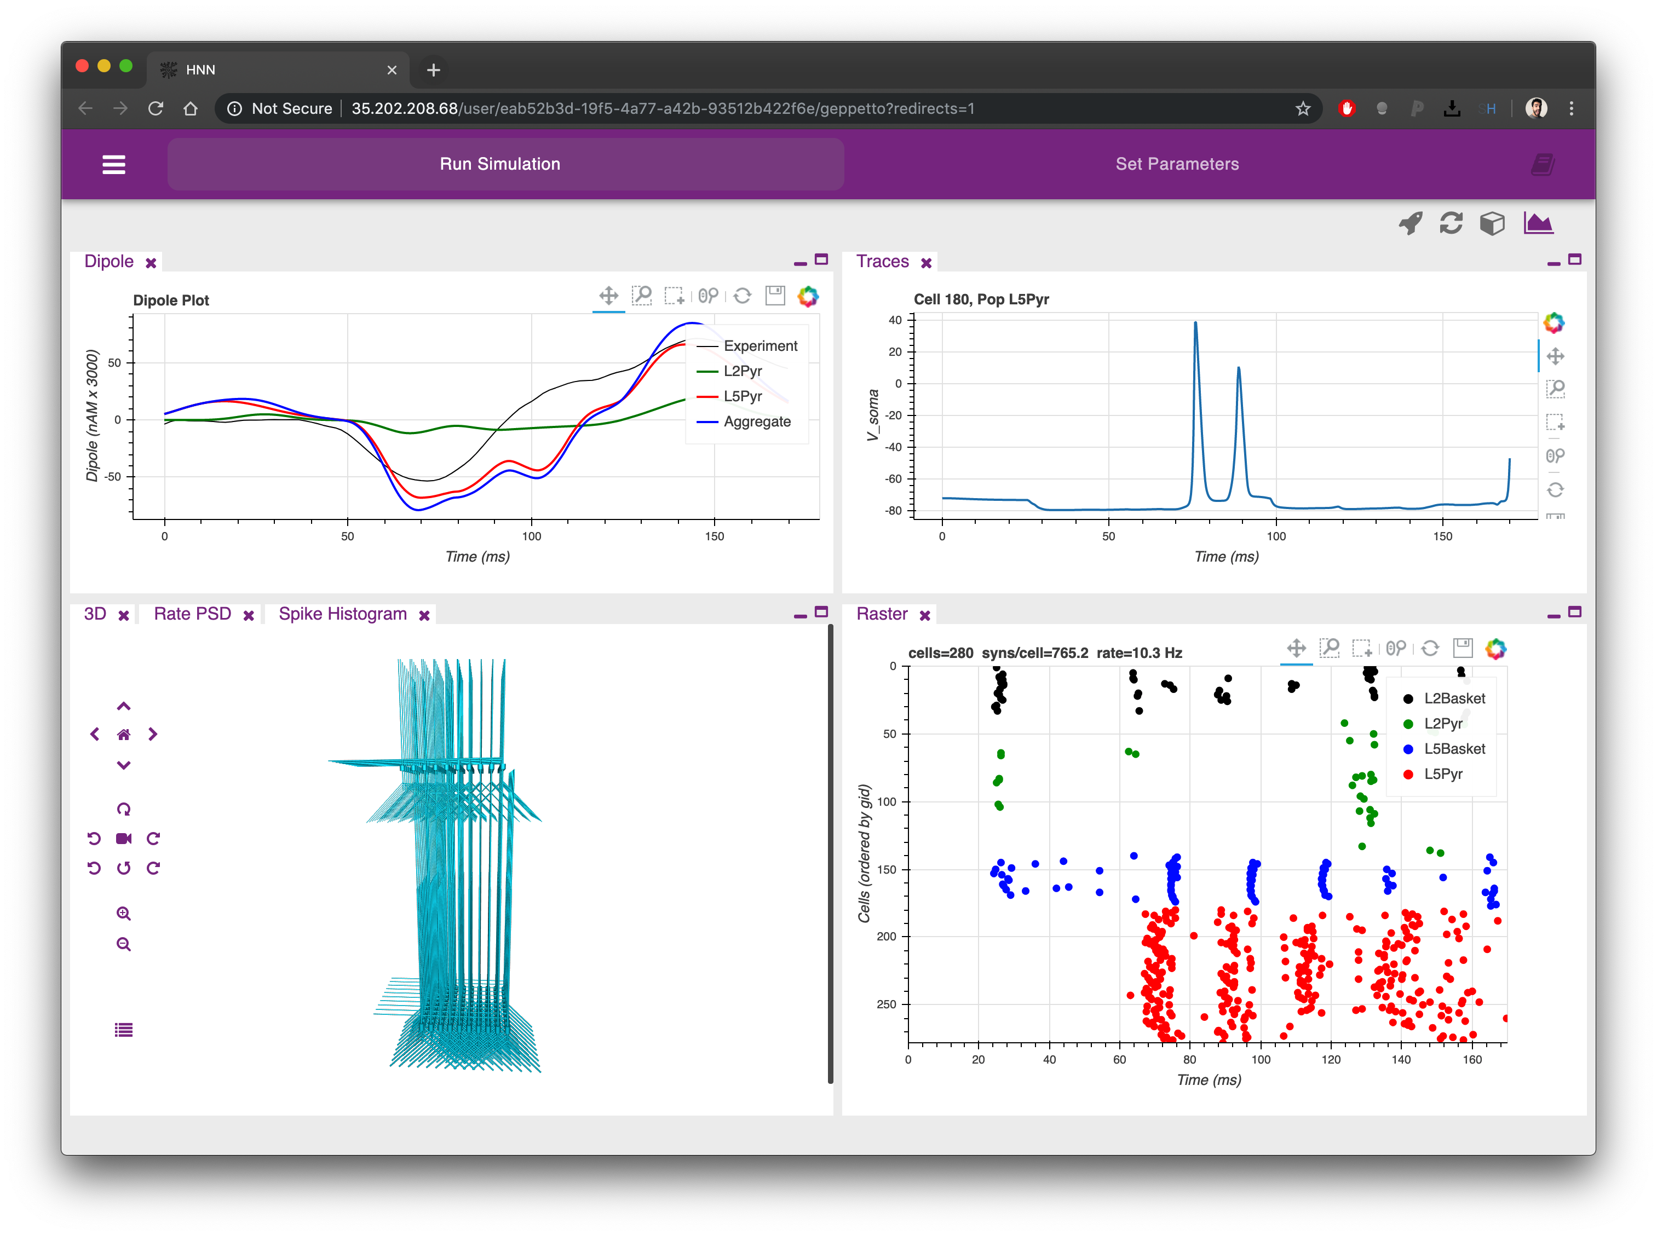The width and height of the screenshot is (1657, 1236).
Task: Click the Set Parameters button
Action: (1177, 164)
